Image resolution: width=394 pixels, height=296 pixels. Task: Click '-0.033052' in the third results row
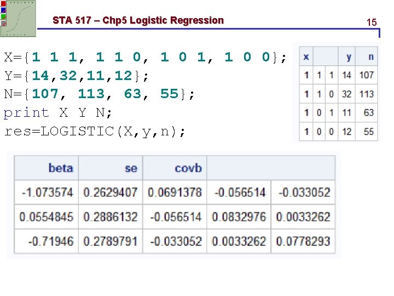pyautogui.click(x=175, y=241)
